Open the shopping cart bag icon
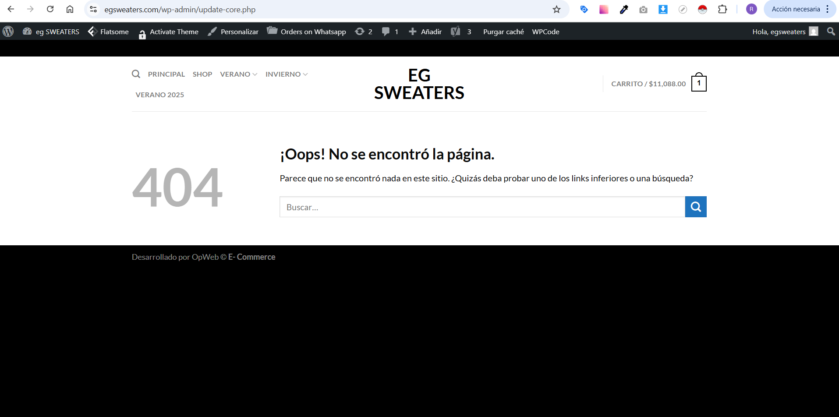 click(698, 83)
